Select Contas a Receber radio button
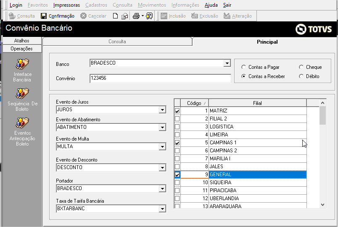Screen dimensions: 338x227 (243, 76)
